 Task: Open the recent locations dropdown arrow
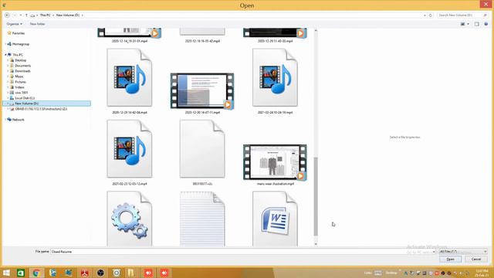[21, 15]
